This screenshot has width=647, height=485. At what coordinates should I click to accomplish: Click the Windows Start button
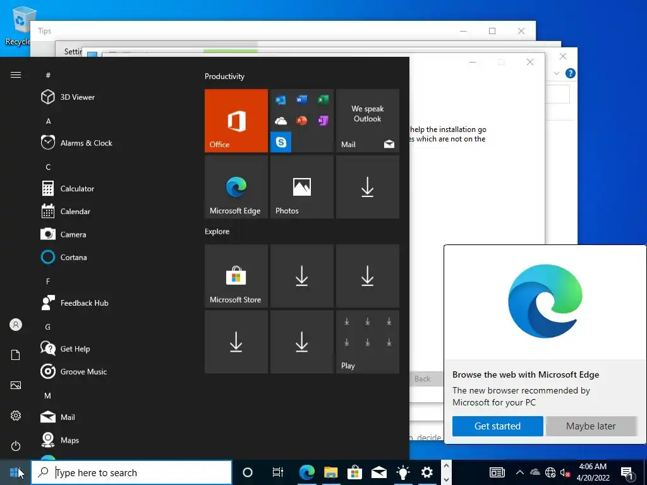pos(15,472)
